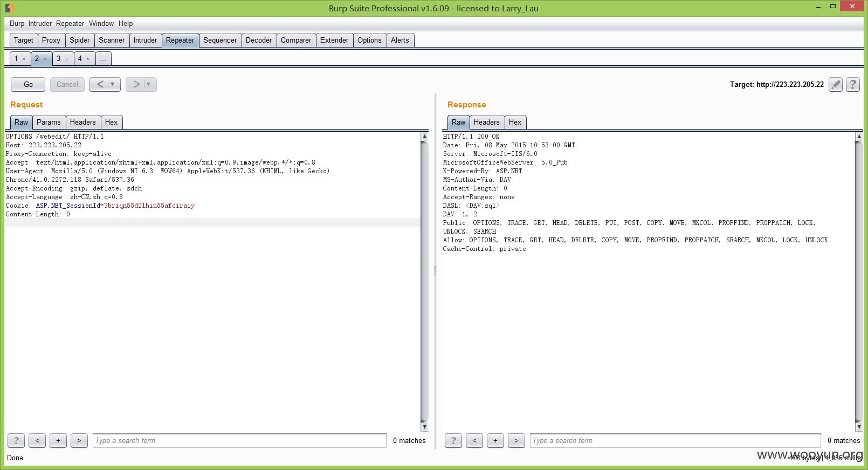Jump to next Response search match
The height and width of the screenshot is (470, 868).
coord(516,440)
